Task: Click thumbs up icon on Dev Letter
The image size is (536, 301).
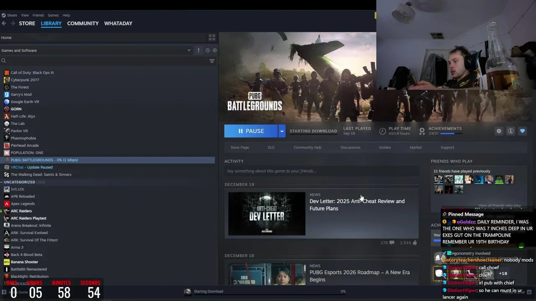Action: pos(415,242)
